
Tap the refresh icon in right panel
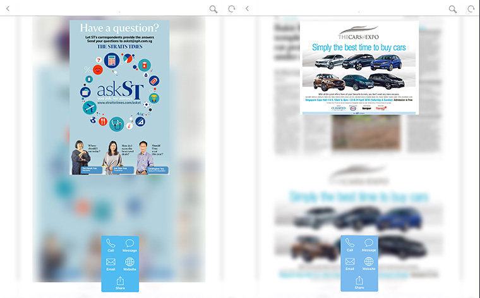coord(471,9)
